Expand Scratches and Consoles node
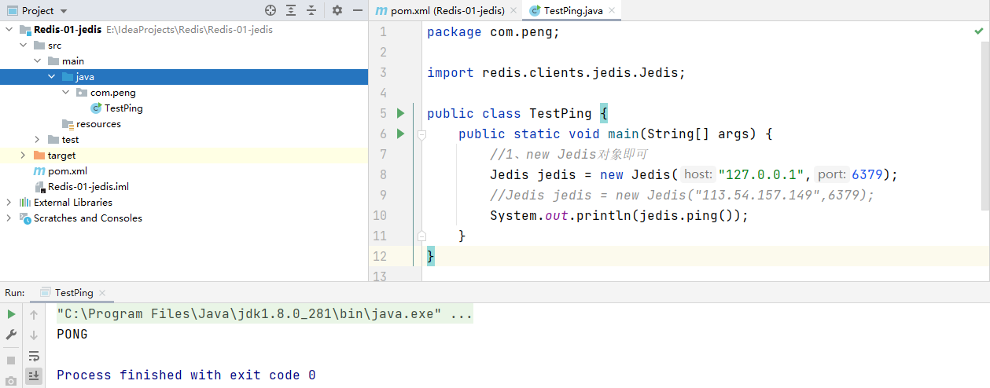This screenshot has width=990, height=388. point(9,218)
